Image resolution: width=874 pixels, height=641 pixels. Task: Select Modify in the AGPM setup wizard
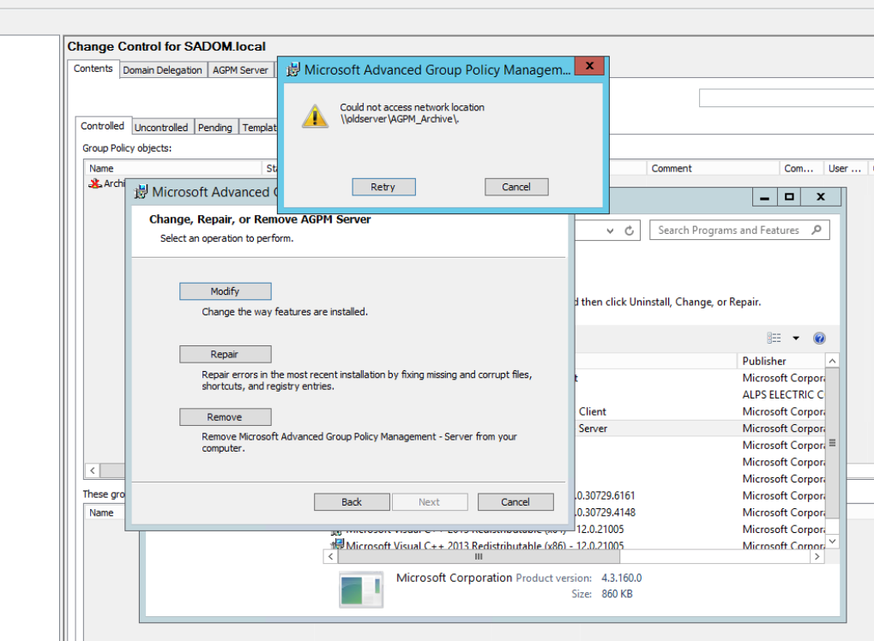click(225, 291)
